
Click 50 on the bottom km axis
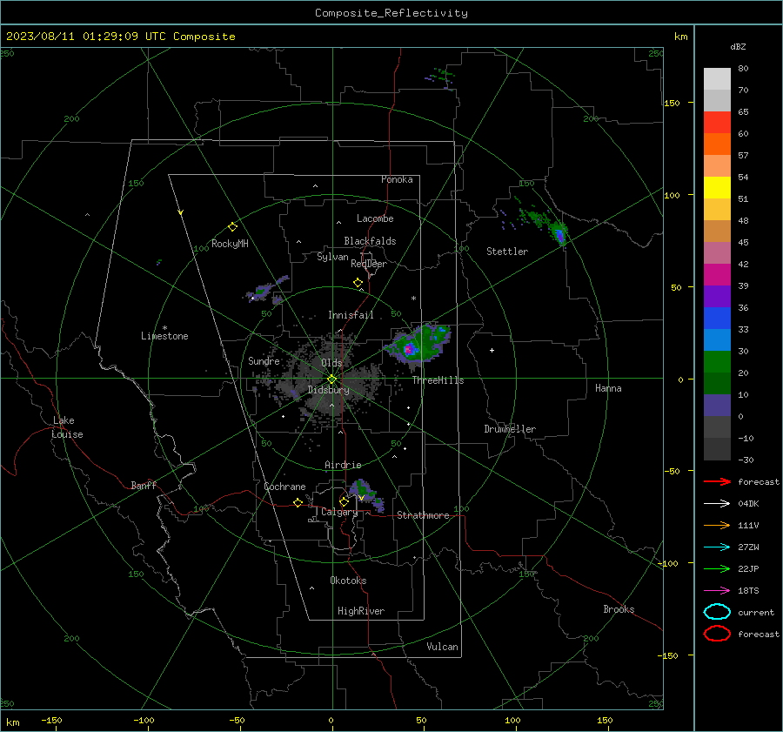(421, 720)
